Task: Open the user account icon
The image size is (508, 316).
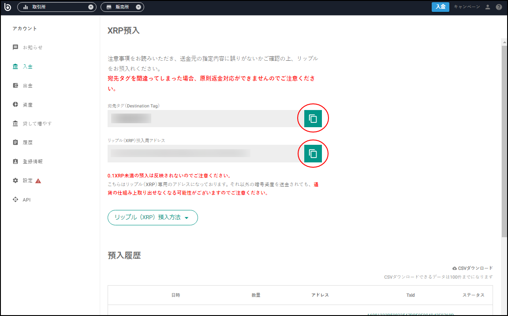Action: 488,7
